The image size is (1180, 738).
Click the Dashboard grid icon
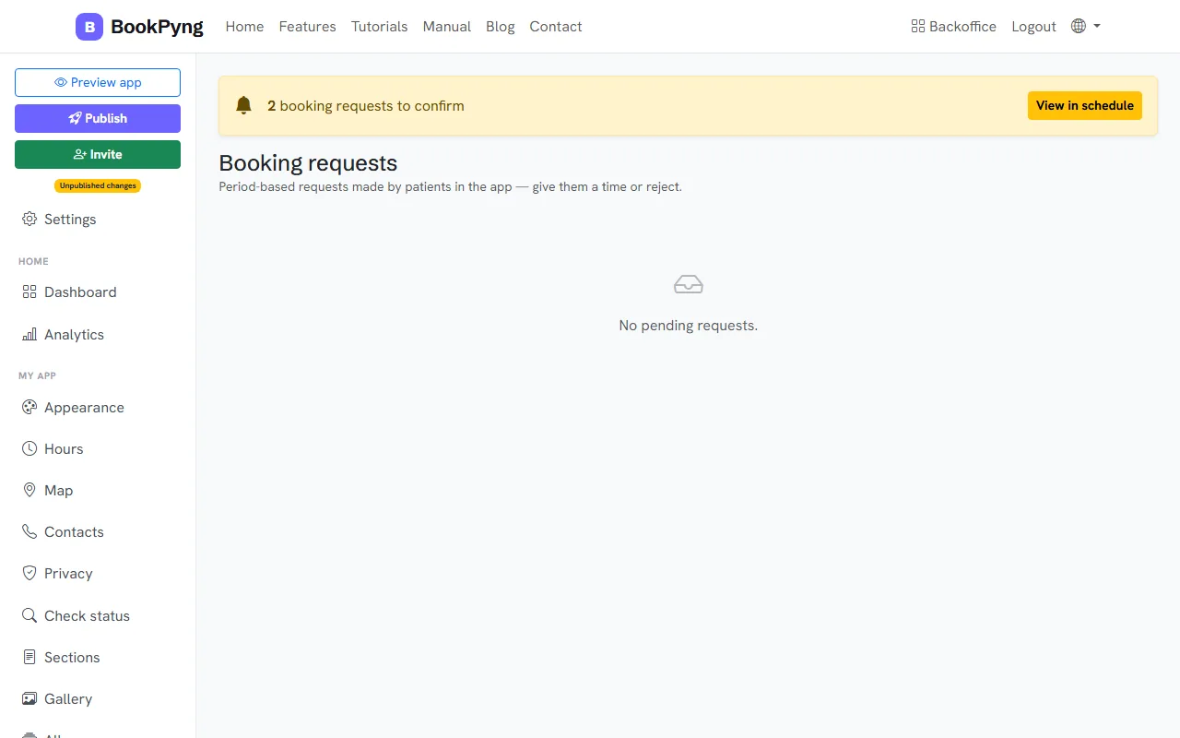coord(29,292)
